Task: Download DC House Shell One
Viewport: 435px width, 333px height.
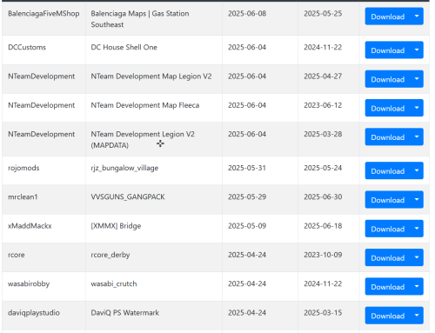Action: (388, 50)
